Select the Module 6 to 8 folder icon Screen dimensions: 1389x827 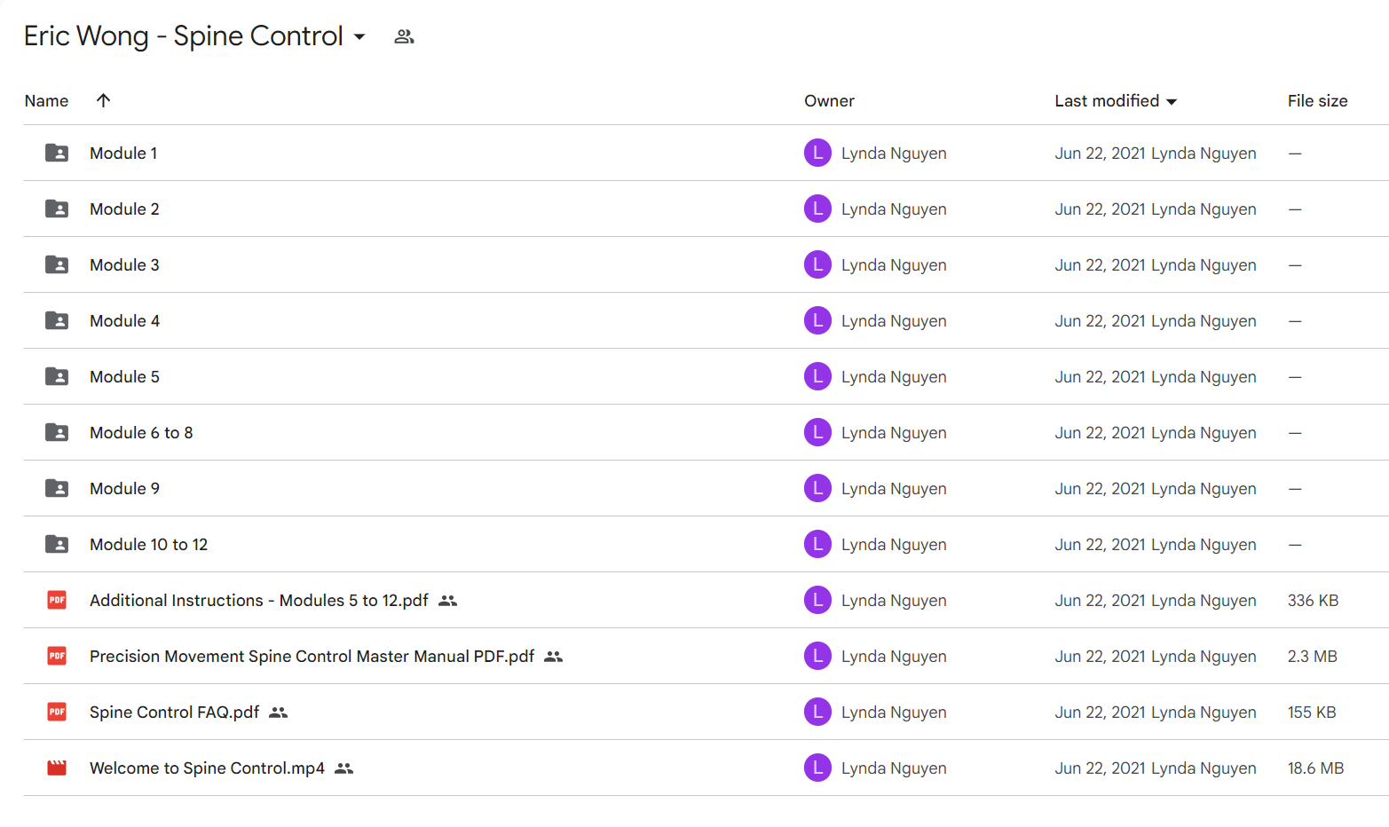point(57,432)
